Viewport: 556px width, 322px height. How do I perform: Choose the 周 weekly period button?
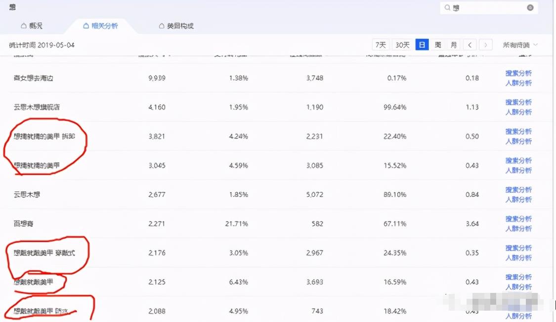tap(438, 45)
